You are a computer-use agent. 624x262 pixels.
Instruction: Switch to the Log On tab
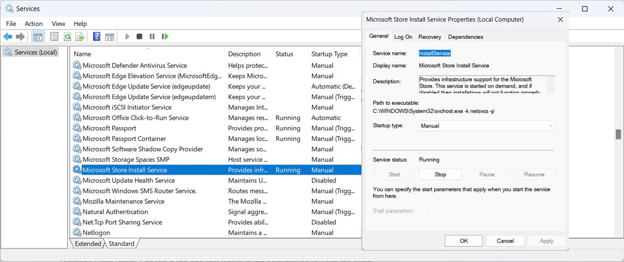pos(403,37)
